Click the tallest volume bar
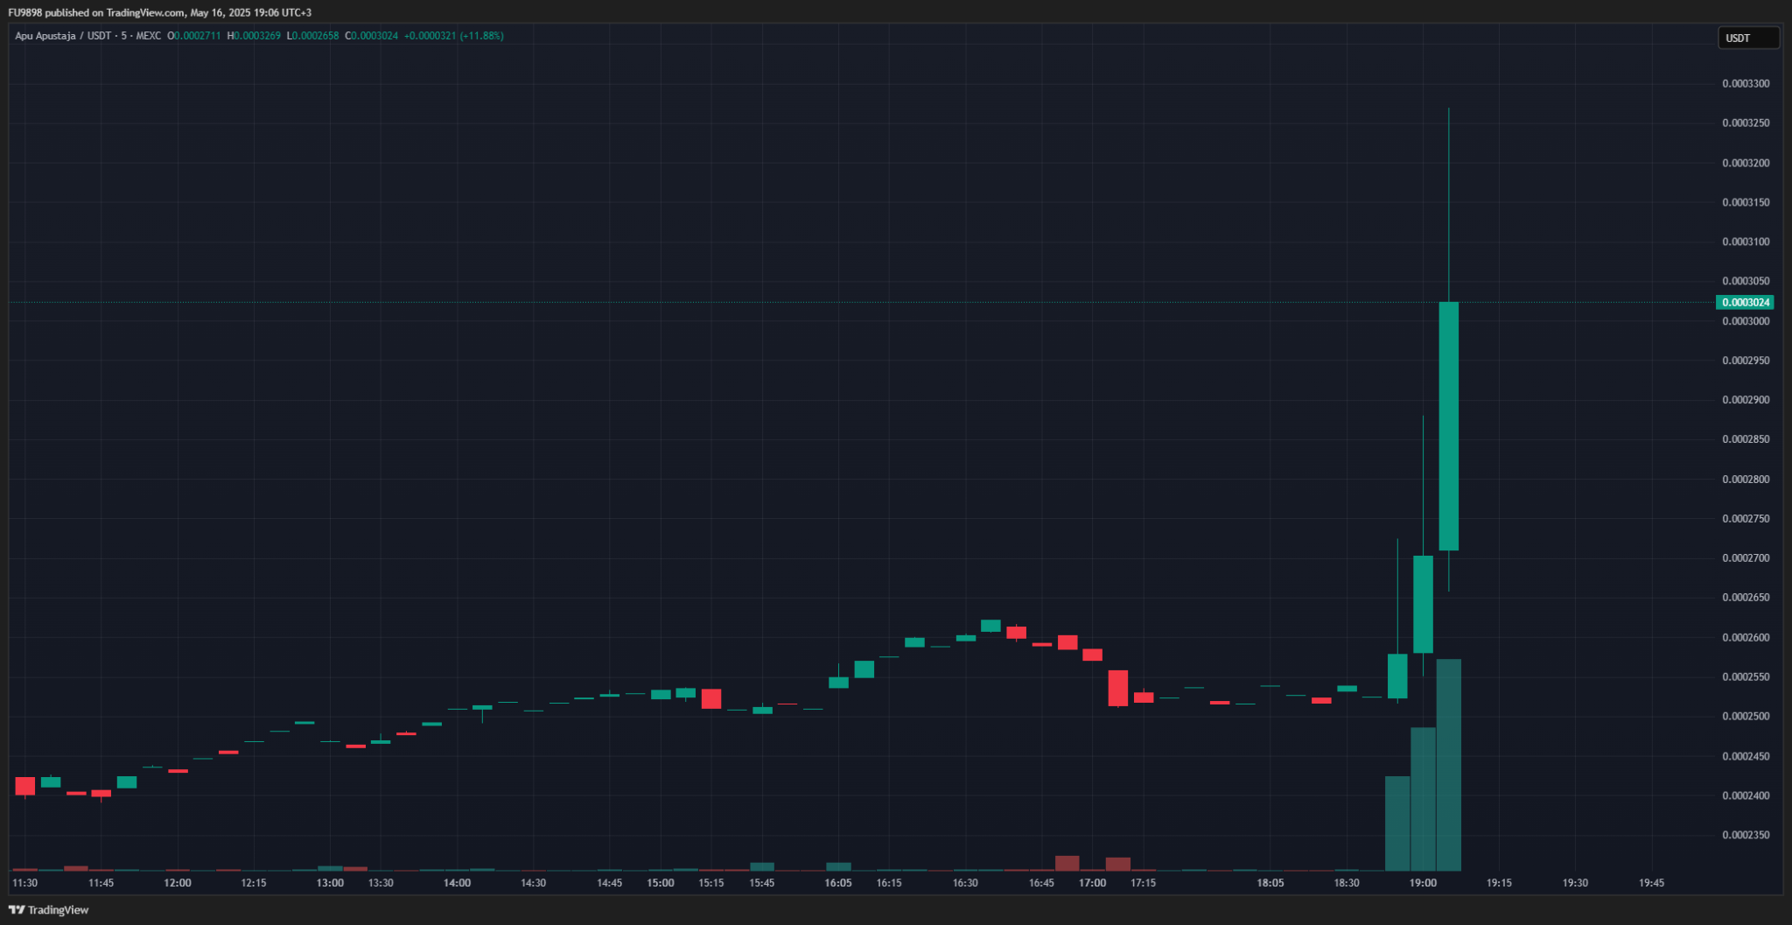Image resolution: width=1792 pixels, height=925 pixels. (1448, 764)
